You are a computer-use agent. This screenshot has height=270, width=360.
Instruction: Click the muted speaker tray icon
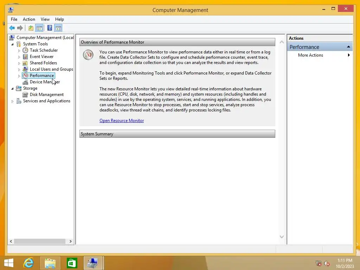point(327,264)
